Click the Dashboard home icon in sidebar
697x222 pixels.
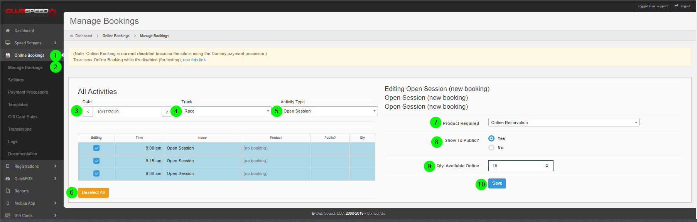tap(8, 30)
